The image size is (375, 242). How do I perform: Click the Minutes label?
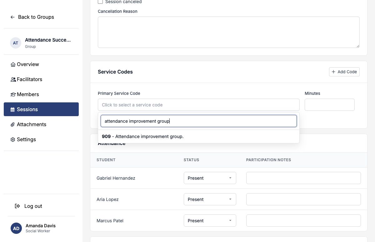312,94
